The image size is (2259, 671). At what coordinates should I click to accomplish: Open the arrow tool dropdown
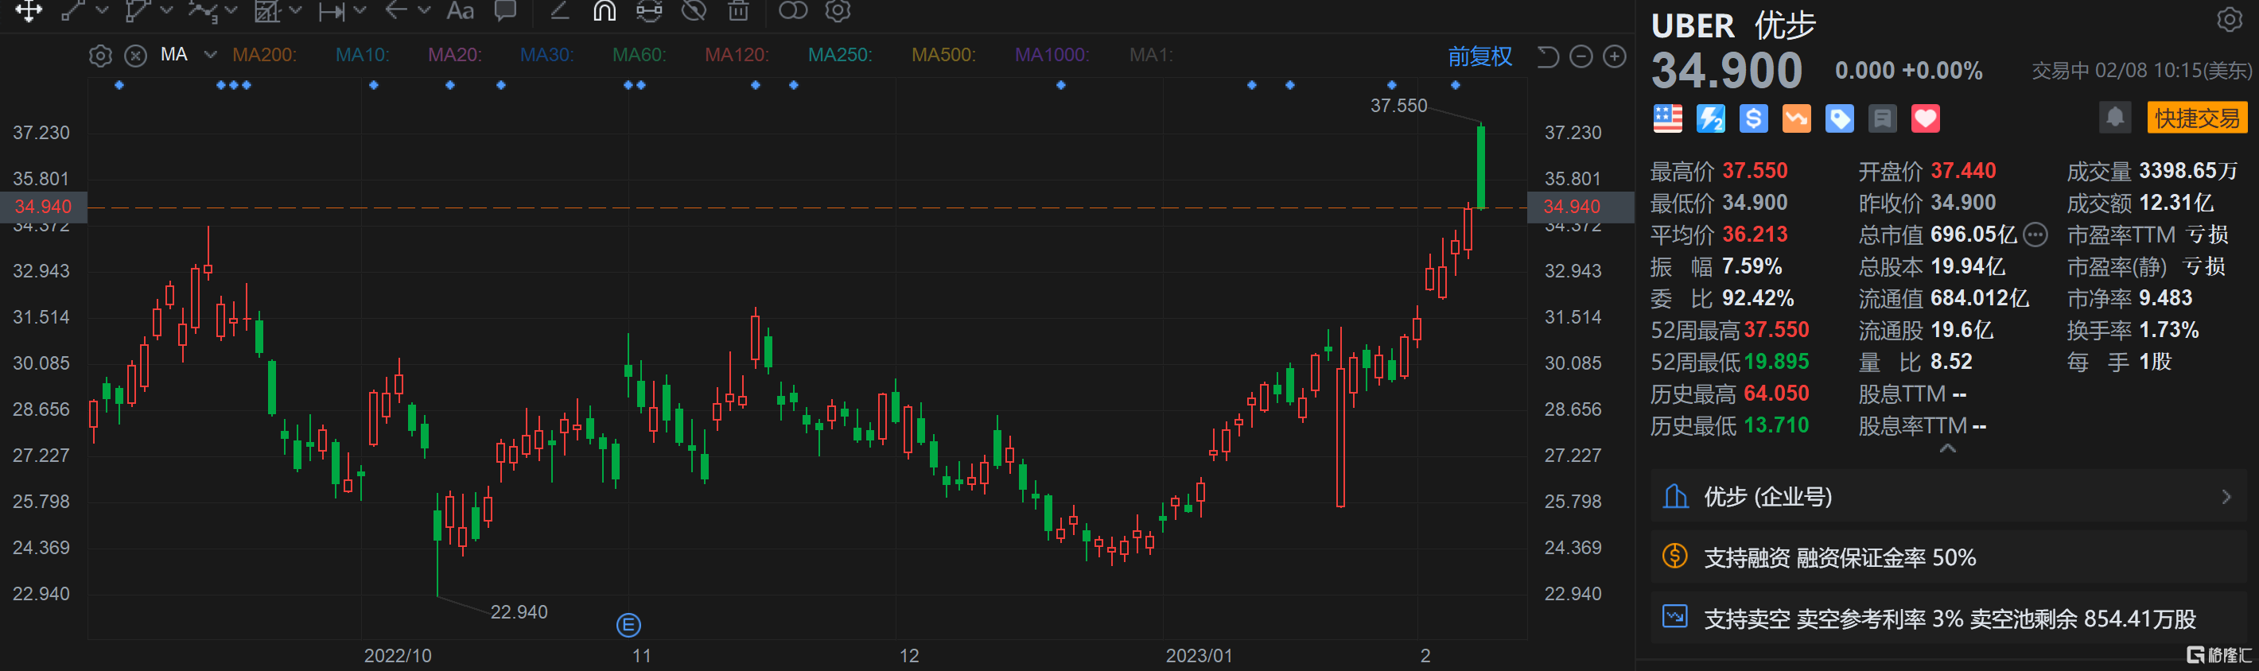coord(425,10)
